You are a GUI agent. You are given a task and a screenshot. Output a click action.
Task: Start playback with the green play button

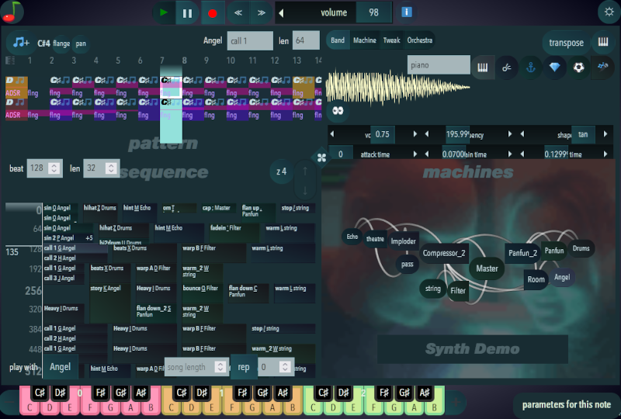coord(163,12)
